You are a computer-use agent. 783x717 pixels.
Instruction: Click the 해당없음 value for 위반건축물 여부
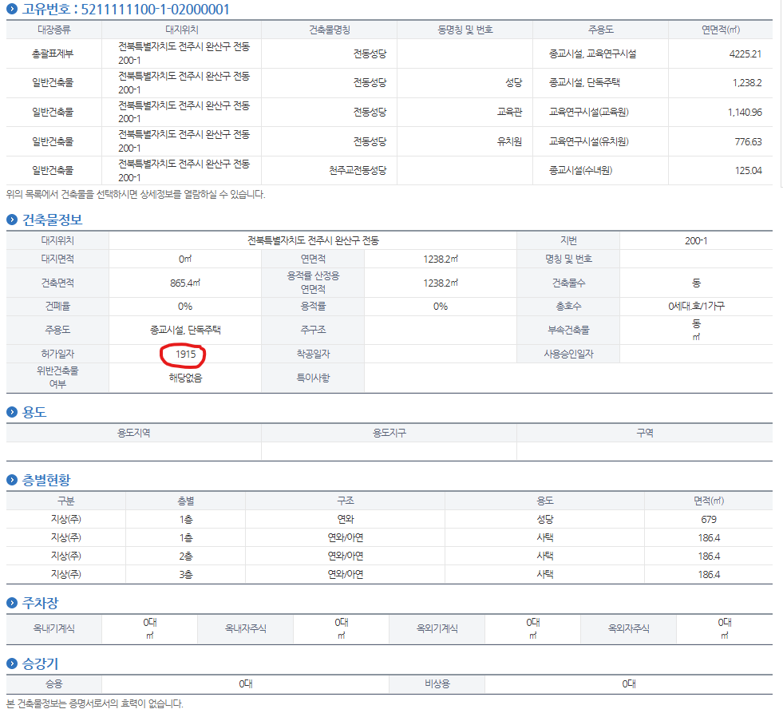tap(185, 378)
